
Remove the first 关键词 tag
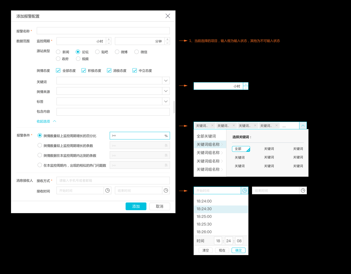[x=212, y=125]
